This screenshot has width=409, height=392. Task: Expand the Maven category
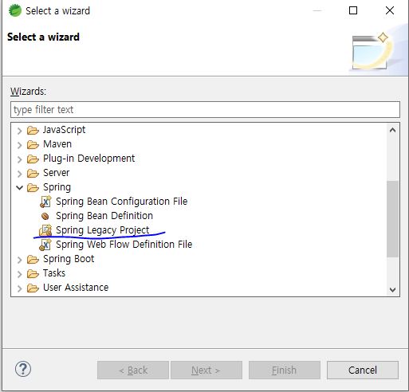(x=19, y=145)
